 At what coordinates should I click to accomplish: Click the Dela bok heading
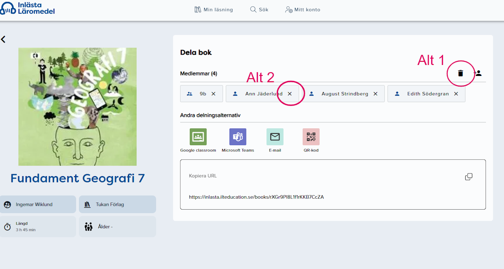(196, 52)
